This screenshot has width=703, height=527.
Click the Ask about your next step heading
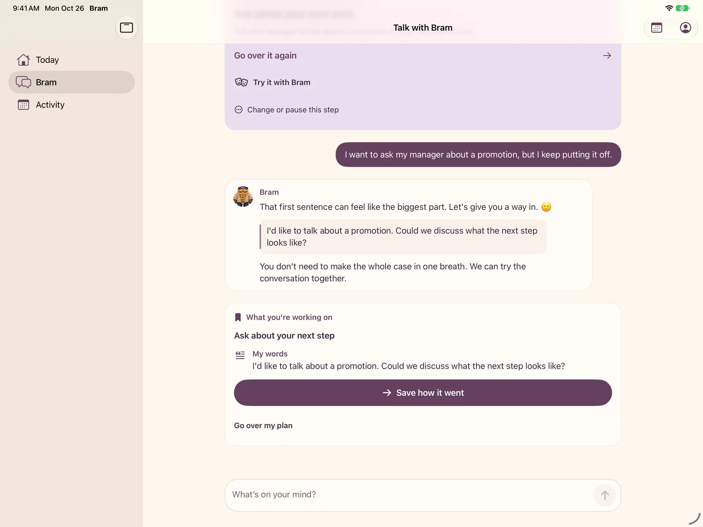[284, 336]
